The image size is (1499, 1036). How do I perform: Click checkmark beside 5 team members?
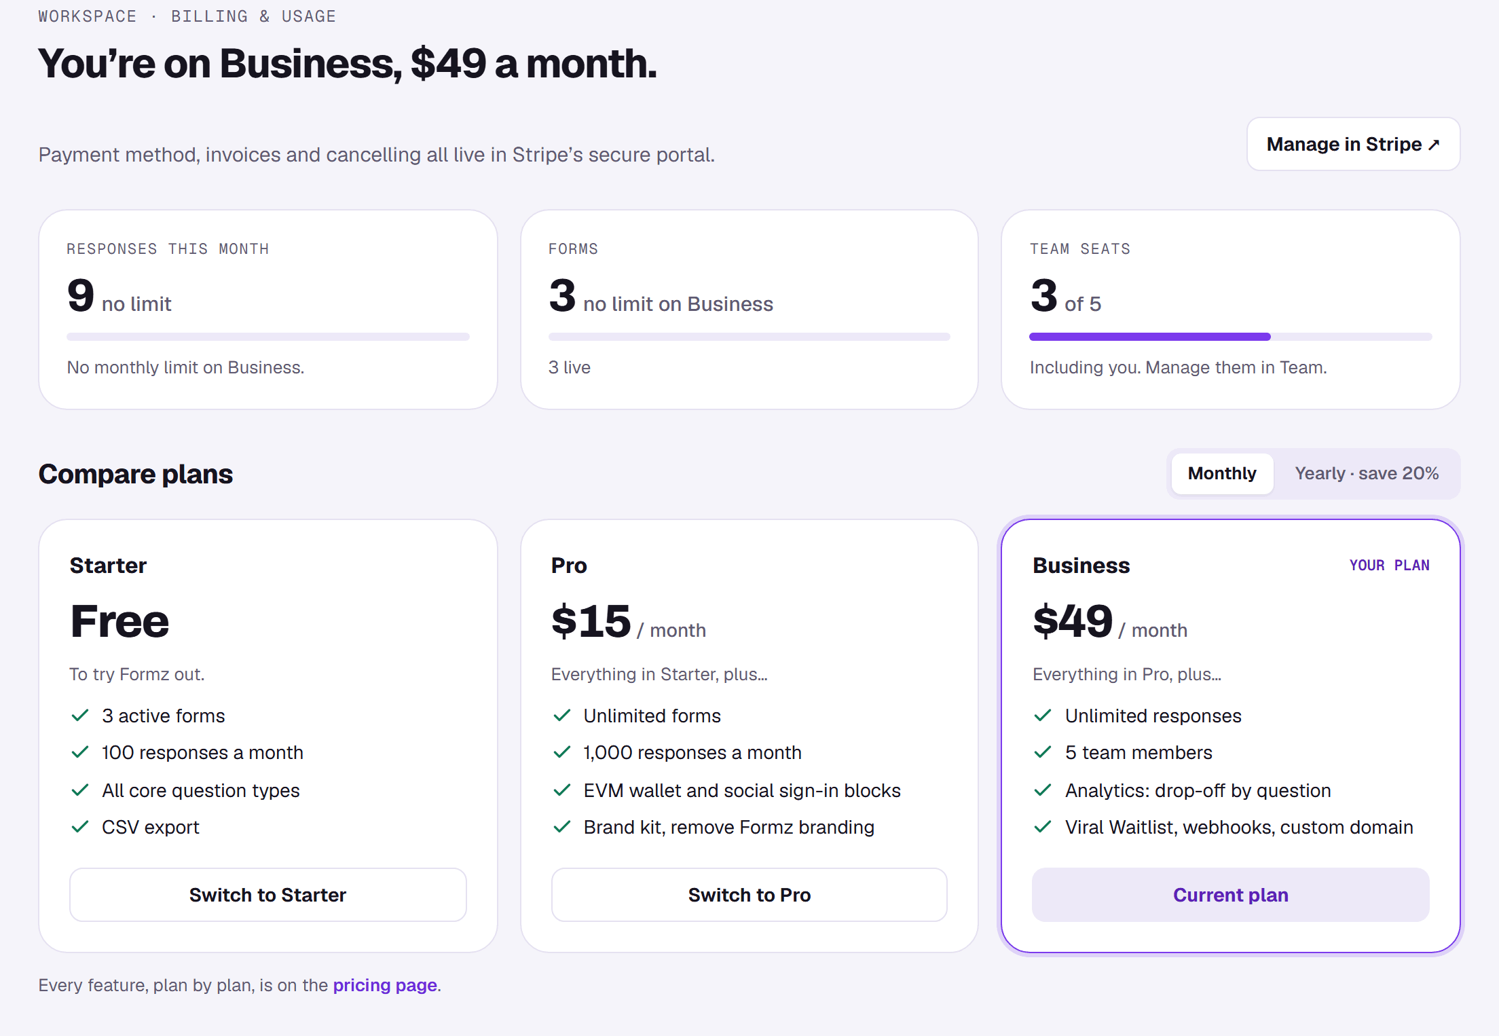1043,752
